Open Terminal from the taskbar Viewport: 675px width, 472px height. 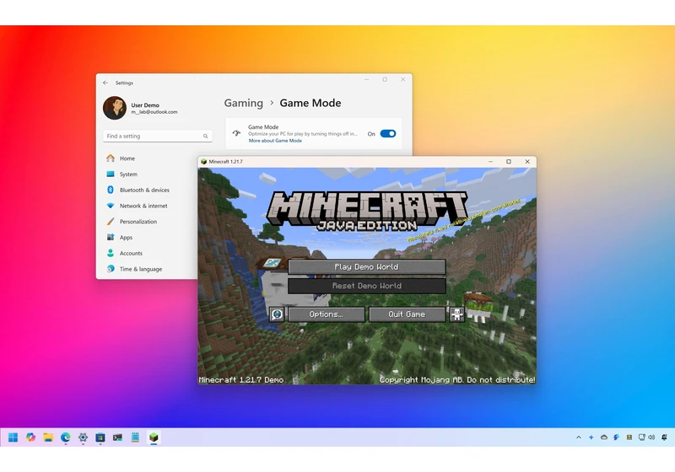coord(117,437)
